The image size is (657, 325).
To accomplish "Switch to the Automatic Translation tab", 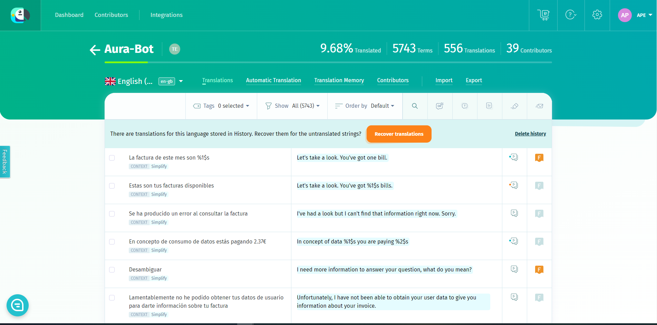I will [x=273, y=80].
